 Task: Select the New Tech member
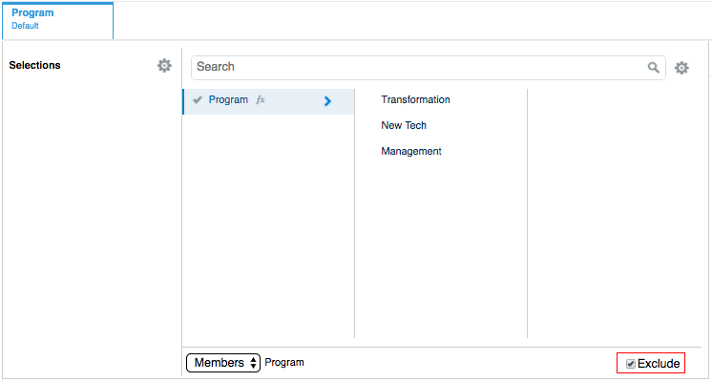tap(404, 126)
